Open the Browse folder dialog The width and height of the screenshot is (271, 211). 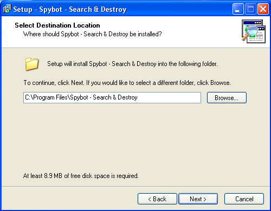pyautogui.click(x=227, y=98)
